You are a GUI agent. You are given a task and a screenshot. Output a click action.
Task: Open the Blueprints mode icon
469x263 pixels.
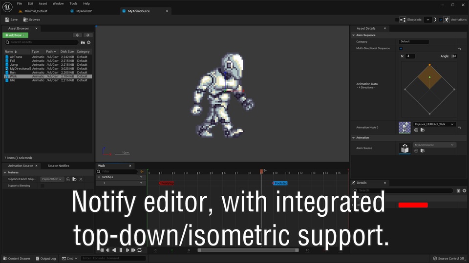403,19
